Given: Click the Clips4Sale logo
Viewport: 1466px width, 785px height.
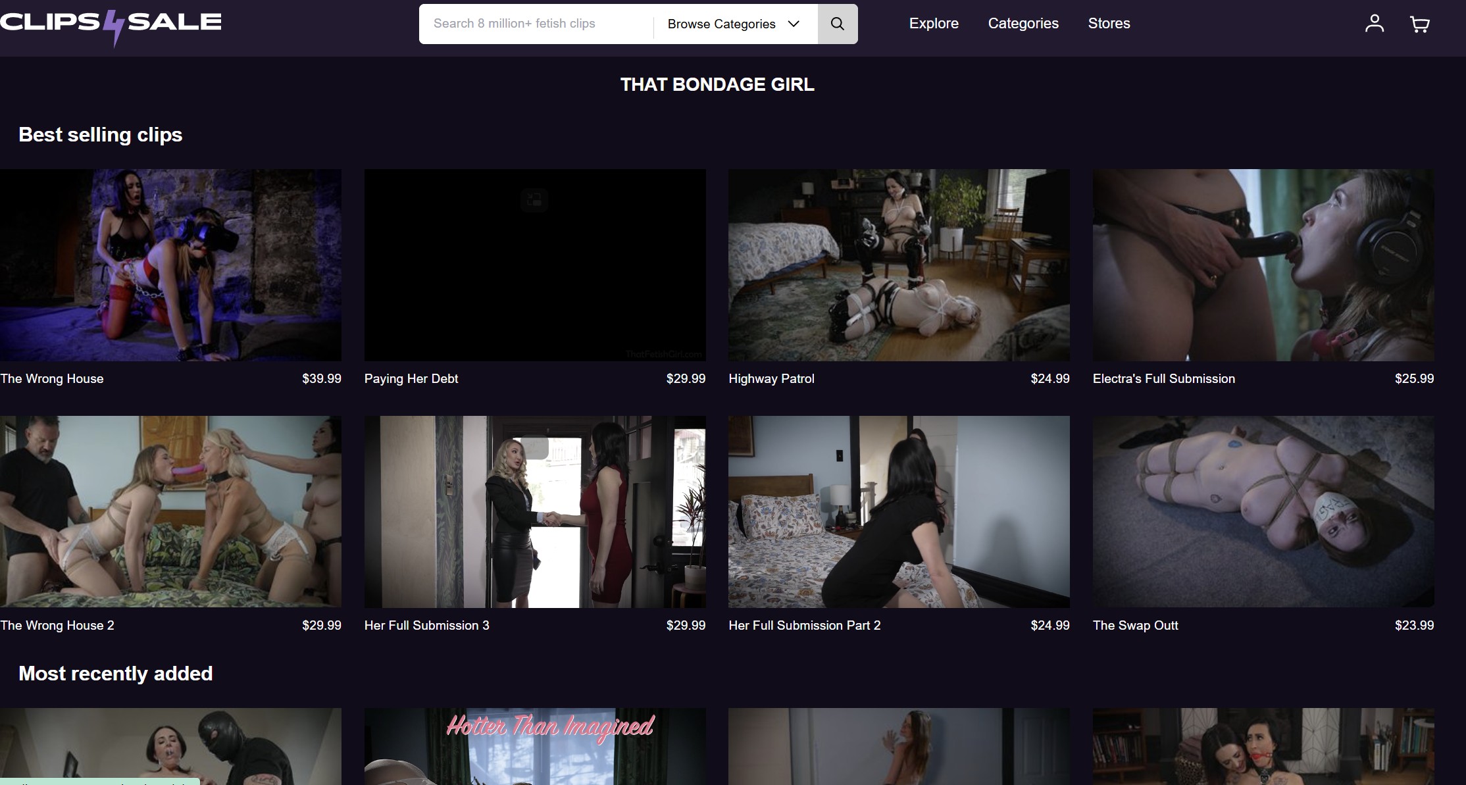Looking at the screenshot, I should (111, 24).
